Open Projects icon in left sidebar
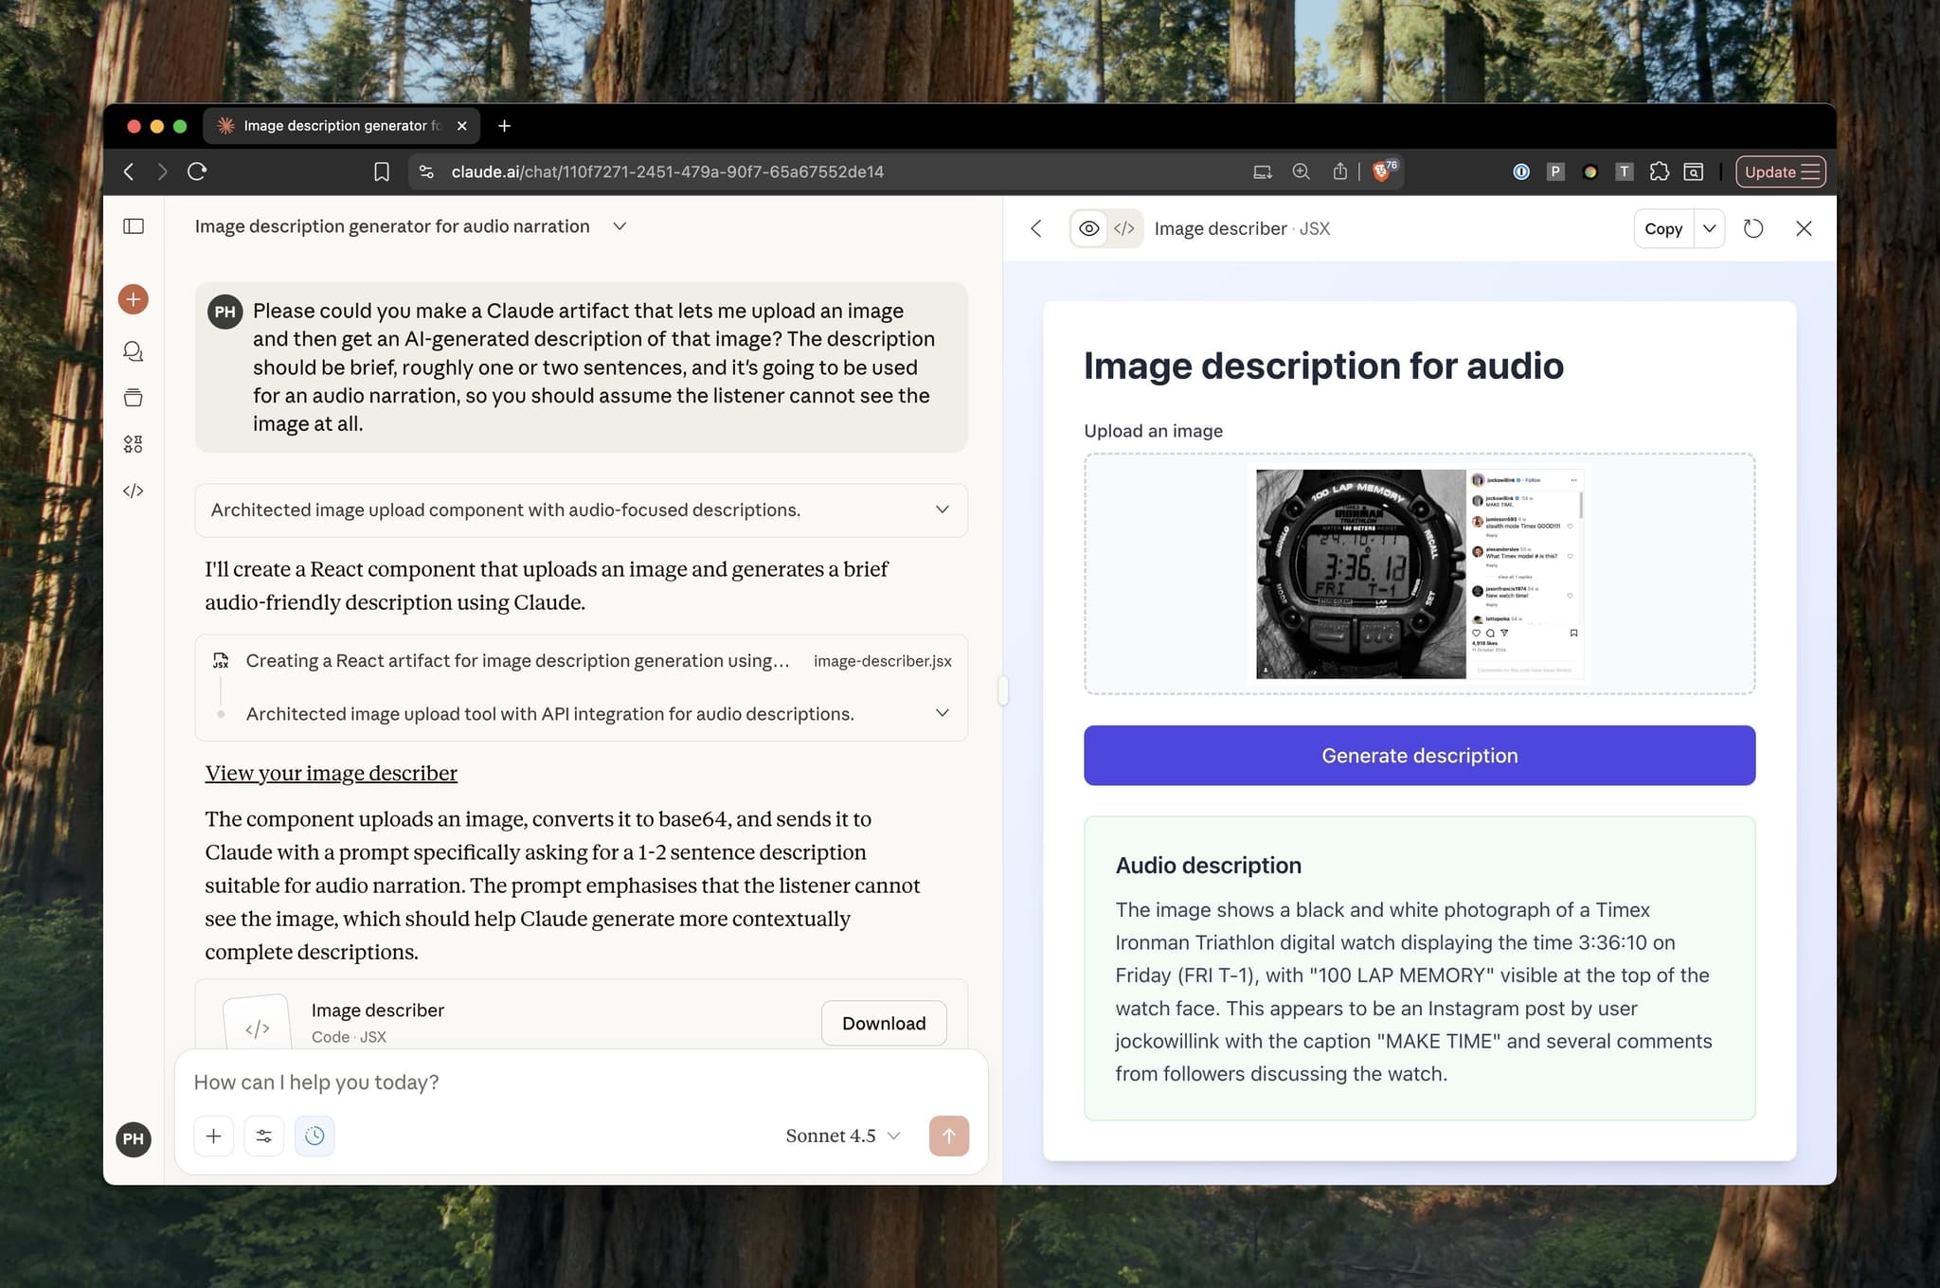This screenshot has width=1940, height=1288. pyautogui.click(x=133, y=398)
